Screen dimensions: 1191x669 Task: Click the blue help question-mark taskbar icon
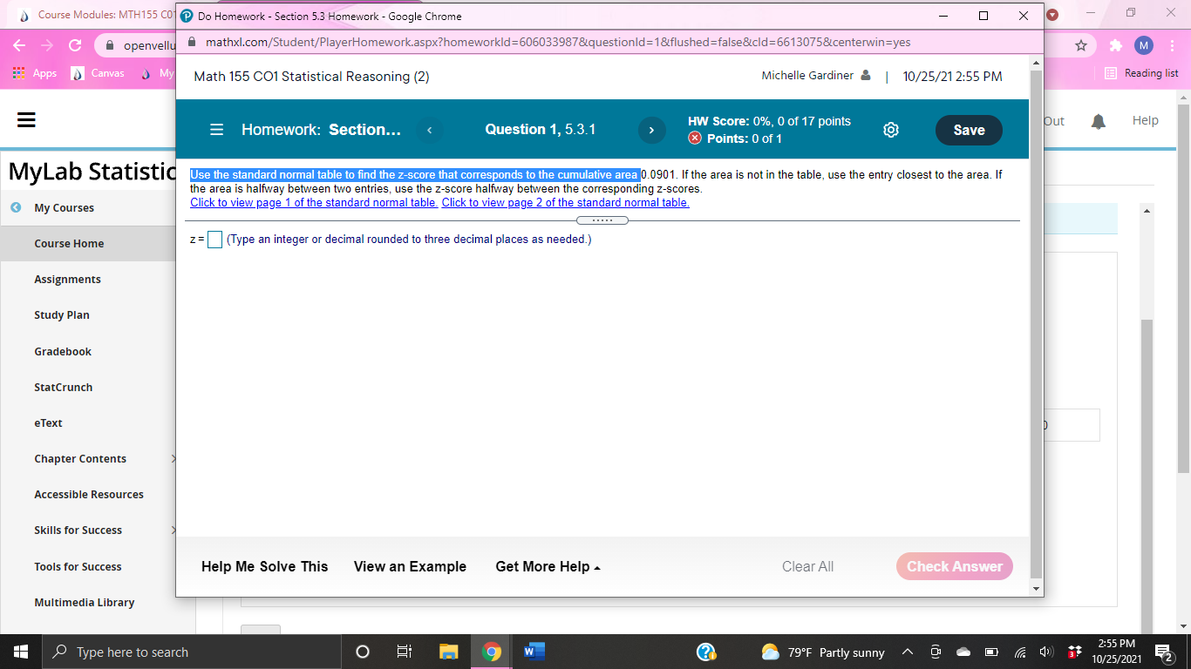[707, 652]
